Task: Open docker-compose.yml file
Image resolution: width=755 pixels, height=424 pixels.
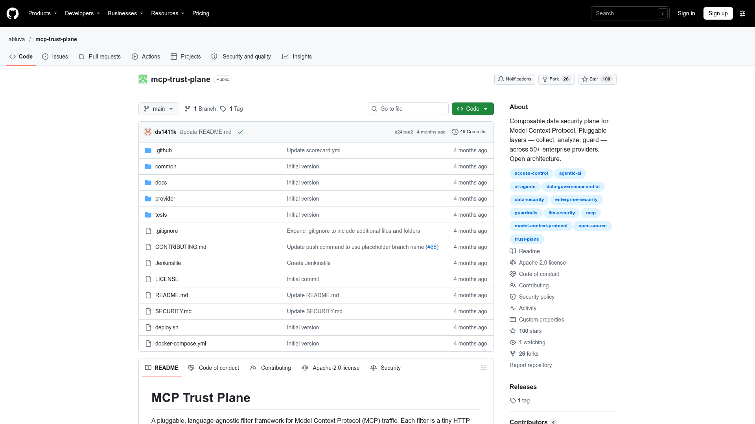Action: 180,344
